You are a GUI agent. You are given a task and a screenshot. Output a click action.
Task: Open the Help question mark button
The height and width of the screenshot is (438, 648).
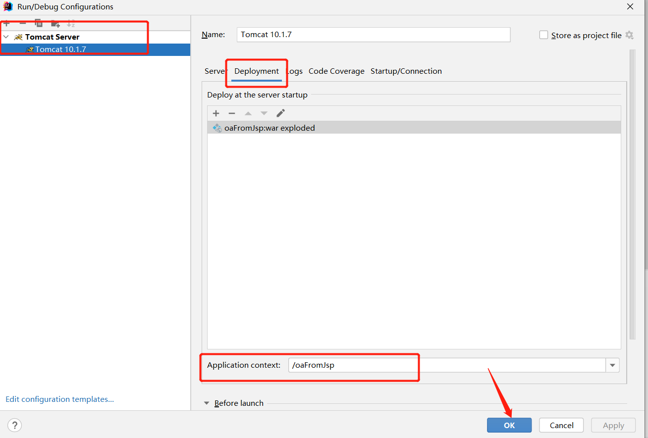point(15,425)
